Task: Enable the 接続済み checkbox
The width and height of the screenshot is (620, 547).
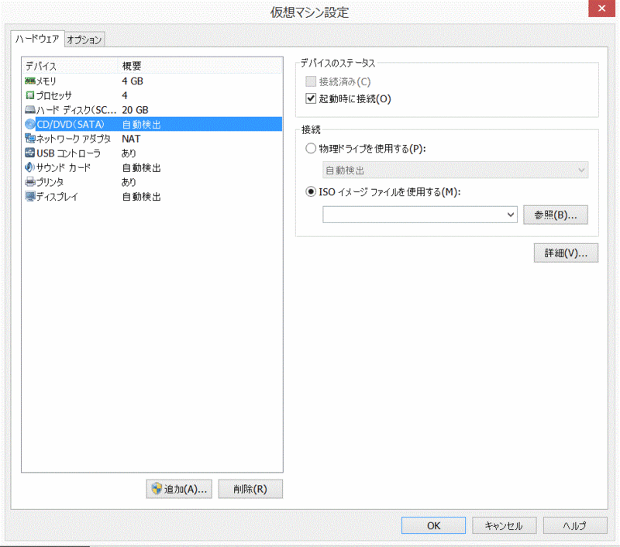Action: [311, 81]
